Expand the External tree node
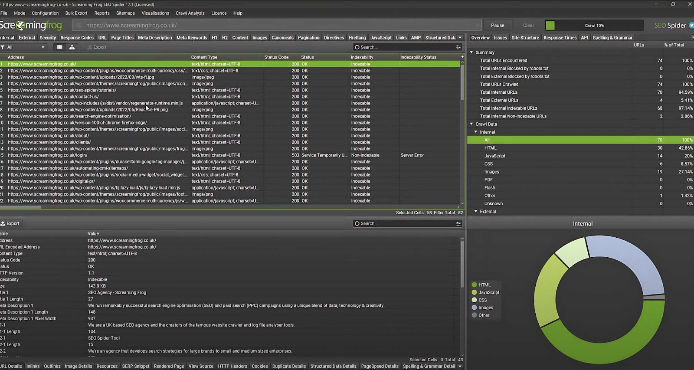Screen dimensions: 694x370 click(x=476, y=212)
